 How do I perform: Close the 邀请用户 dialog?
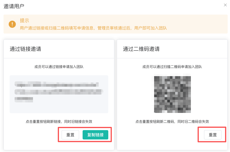pos(225,5)
